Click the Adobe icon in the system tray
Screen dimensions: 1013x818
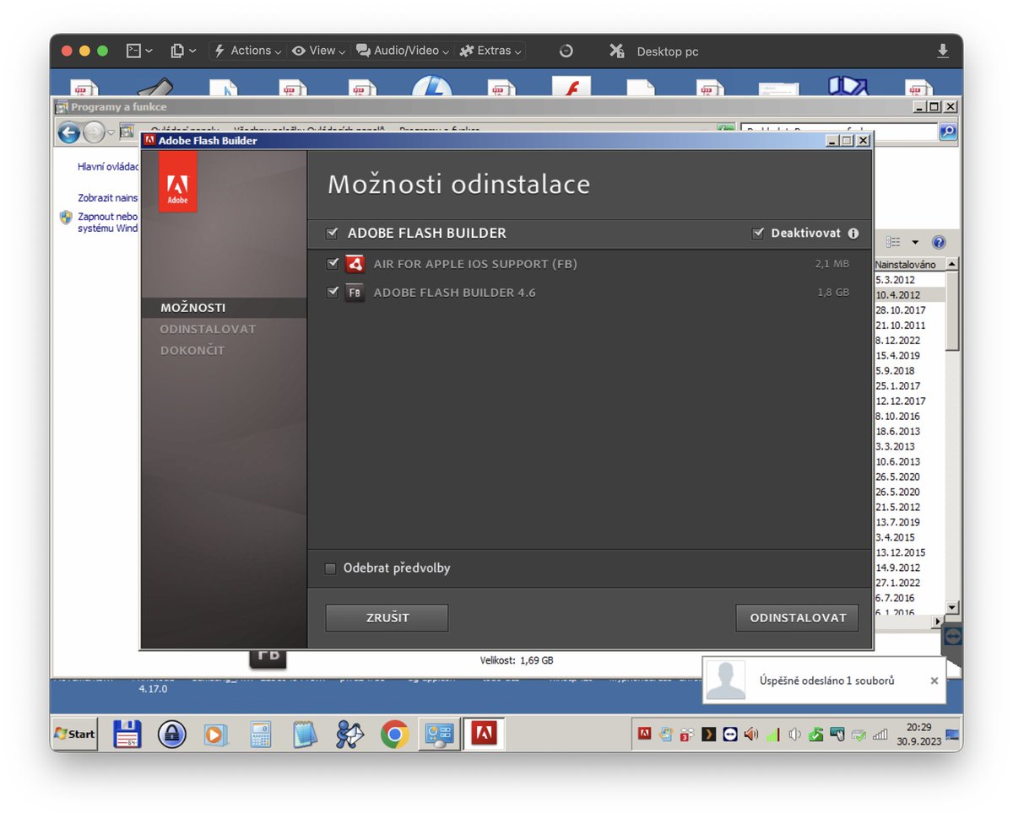[x=644, y=735]
